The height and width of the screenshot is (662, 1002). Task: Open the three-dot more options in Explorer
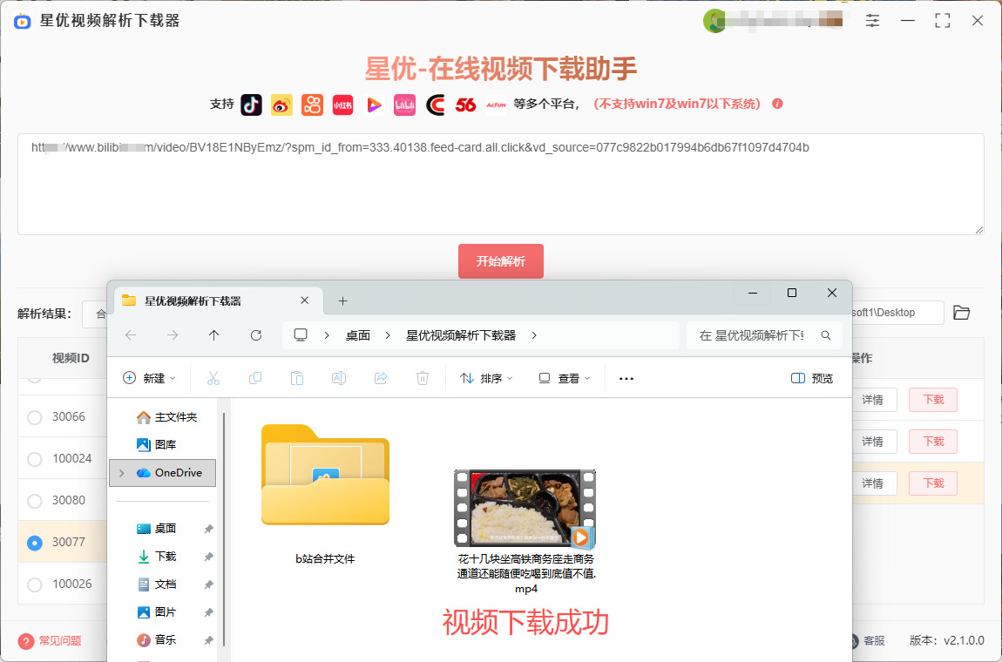(x=626, y=379)
